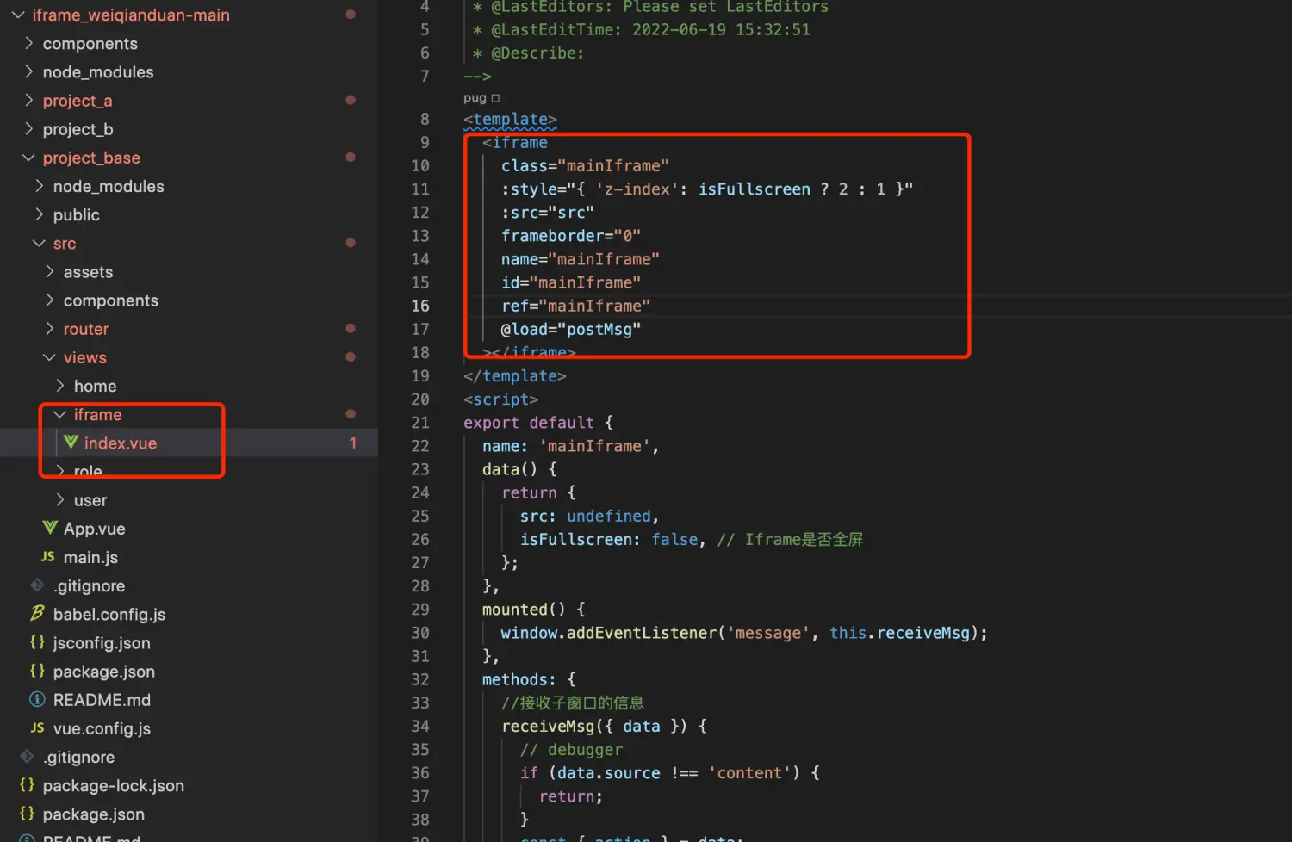Expand the router folder chevron

[x=49, y=329]
